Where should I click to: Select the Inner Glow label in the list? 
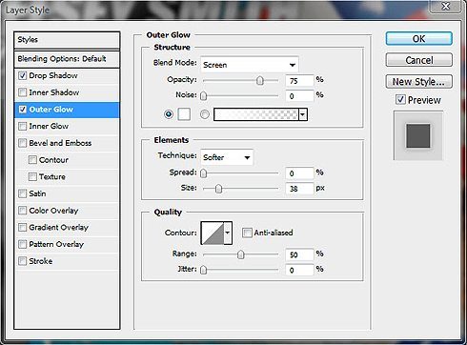(x=49, y=126)
